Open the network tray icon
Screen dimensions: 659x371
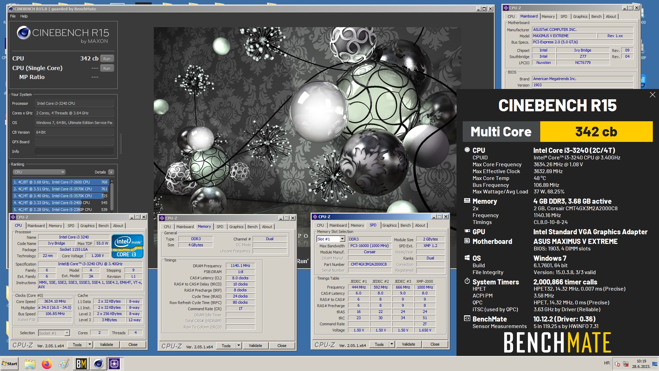[626, 364]
